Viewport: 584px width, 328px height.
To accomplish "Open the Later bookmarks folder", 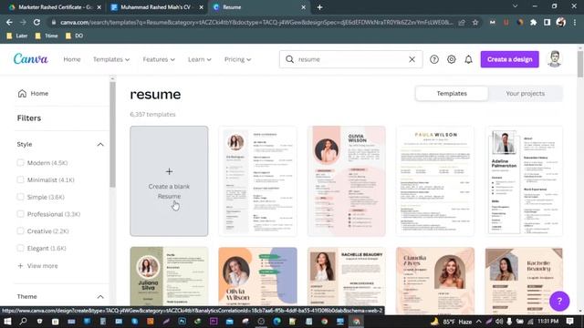I will [17, 36].
